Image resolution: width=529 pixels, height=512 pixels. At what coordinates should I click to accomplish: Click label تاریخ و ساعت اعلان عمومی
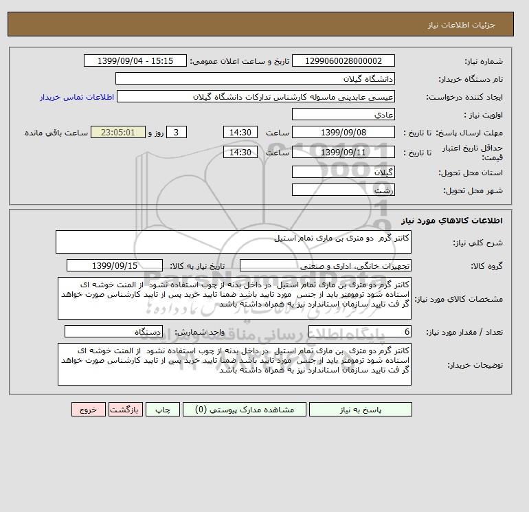click(x=240, y=61)
